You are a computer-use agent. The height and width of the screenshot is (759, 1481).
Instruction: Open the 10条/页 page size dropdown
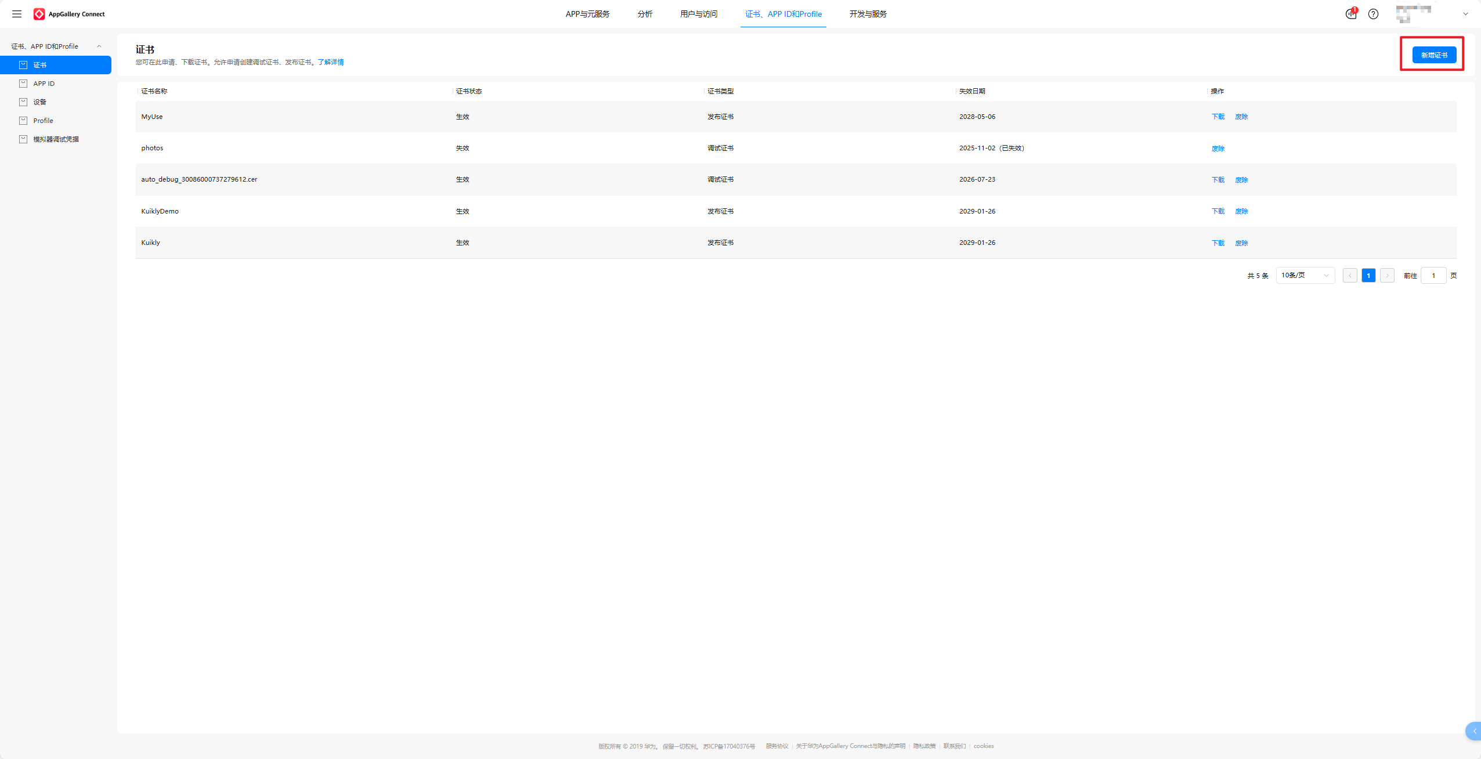(x=1305, y=276)
